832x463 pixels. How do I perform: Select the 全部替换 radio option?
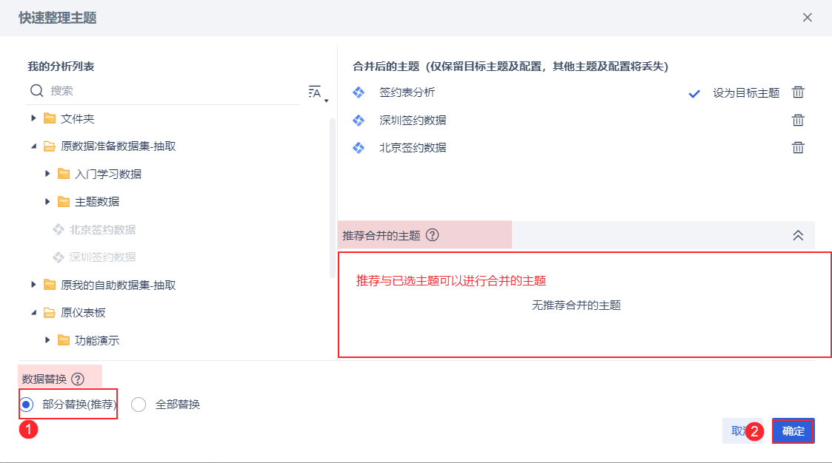tap(139, 405)
